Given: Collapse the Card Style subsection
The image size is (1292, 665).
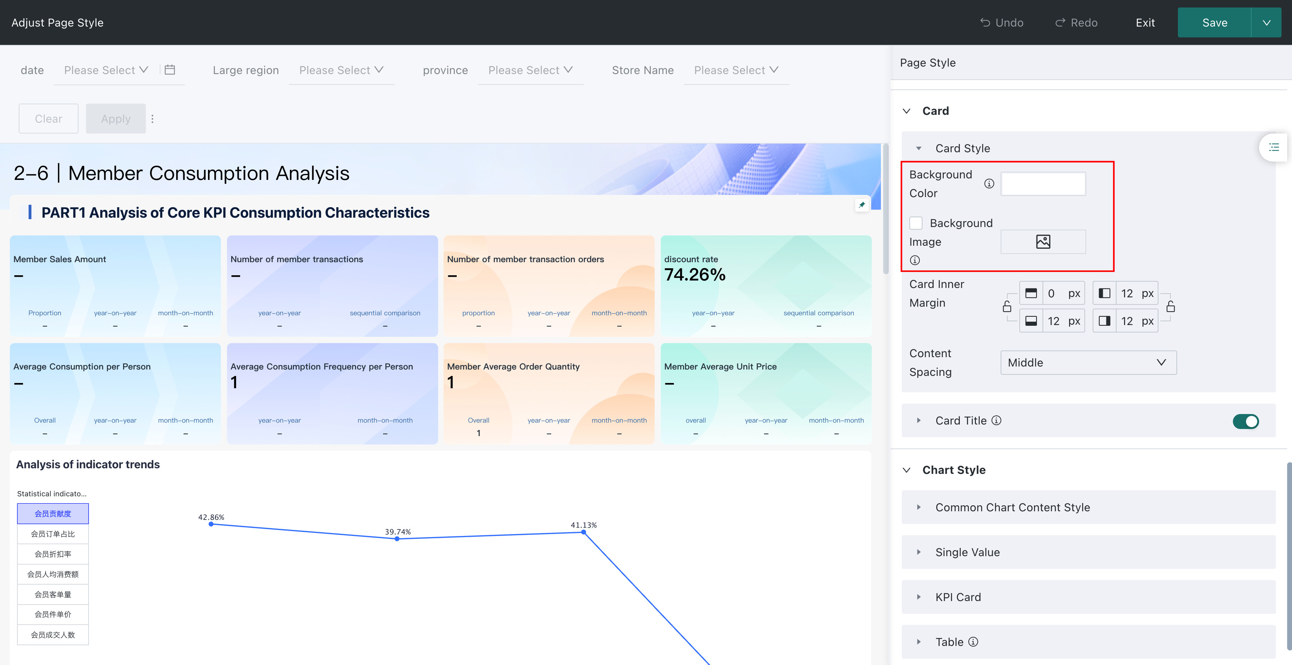Looking at the screenshot, I should click(919, 148).
